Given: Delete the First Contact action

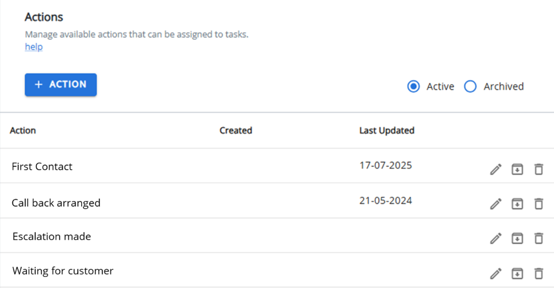Looking at the screenshot, I should pos(538,170).
